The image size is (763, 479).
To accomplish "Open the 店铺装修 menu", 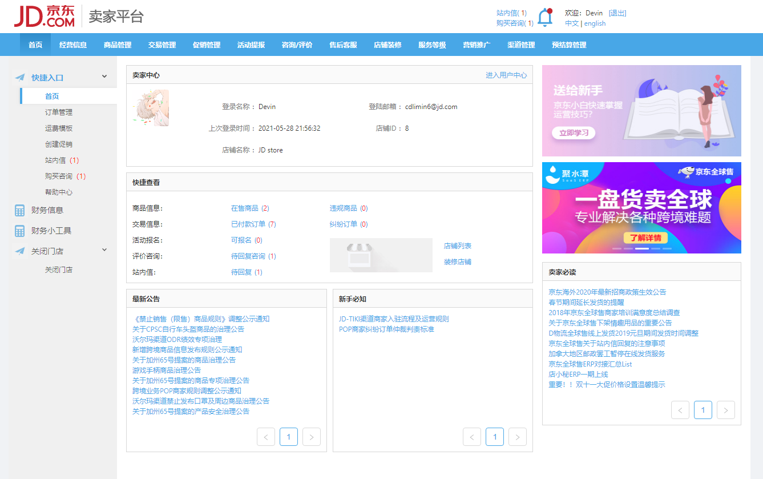I will click(x=388, y=45).
